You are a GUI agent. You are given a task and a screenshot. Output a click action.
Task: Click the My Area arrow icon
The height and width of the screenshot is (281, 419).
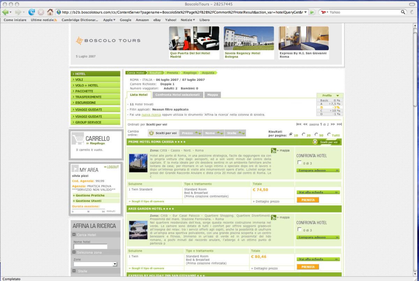coord(75,169)
